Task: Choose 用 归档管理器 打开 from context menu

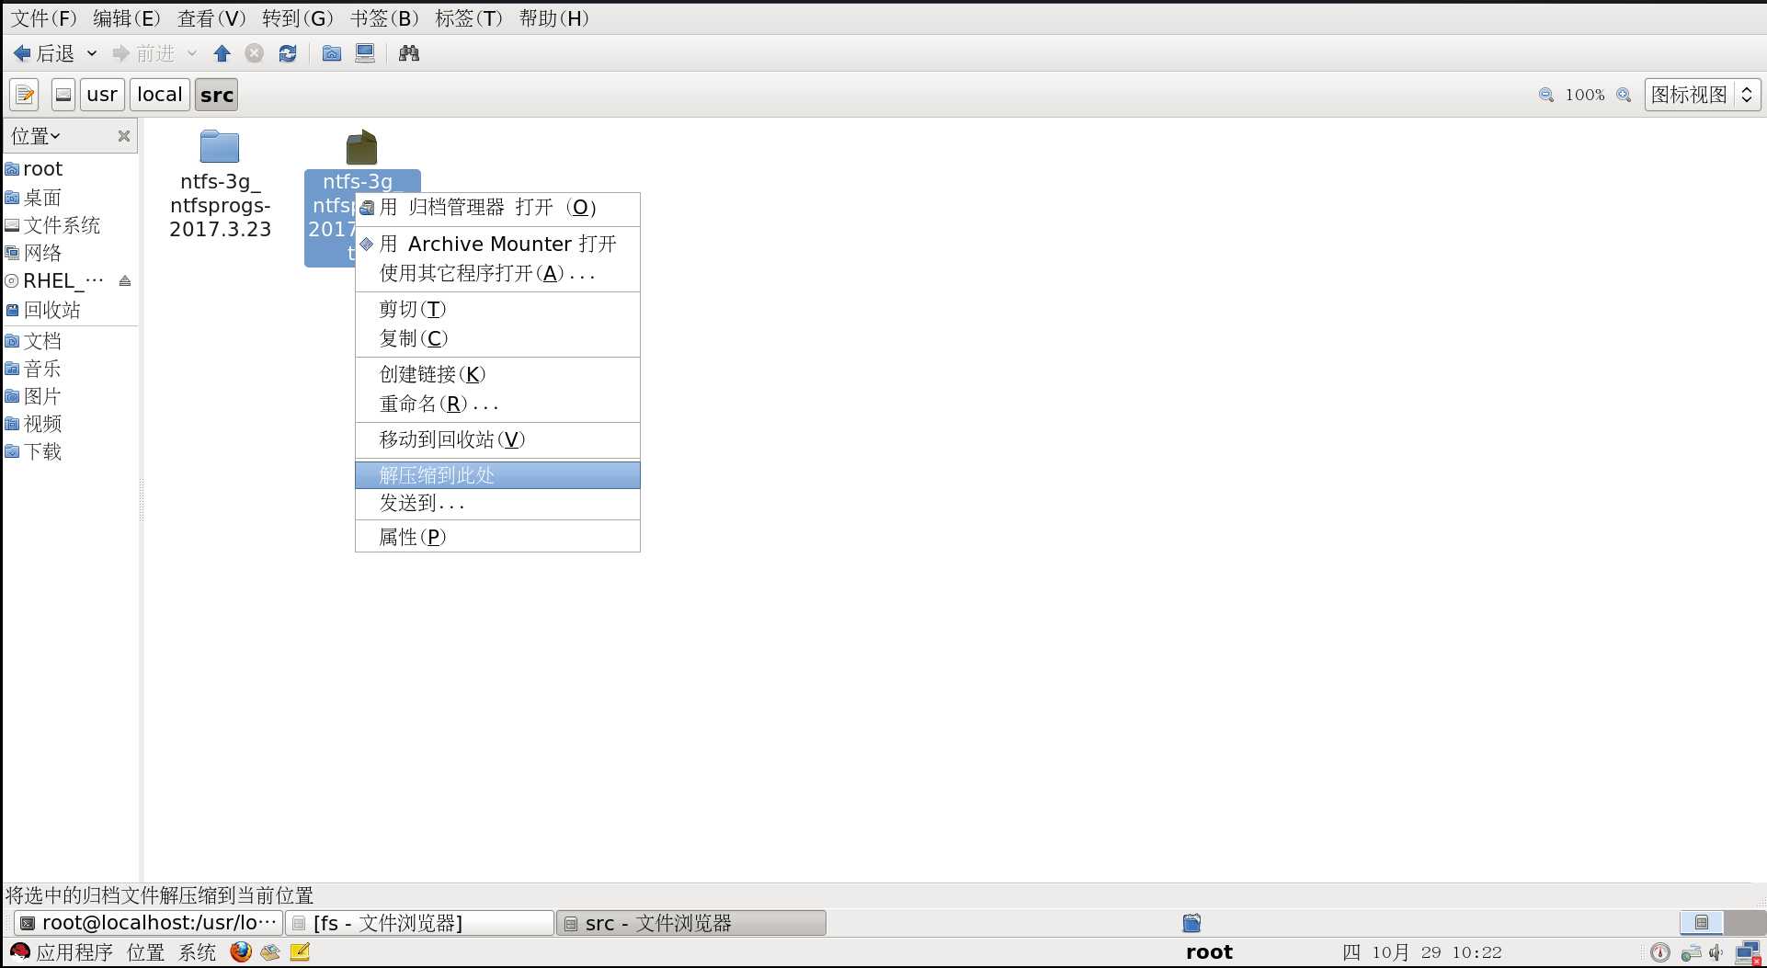Action: (497, 208)
